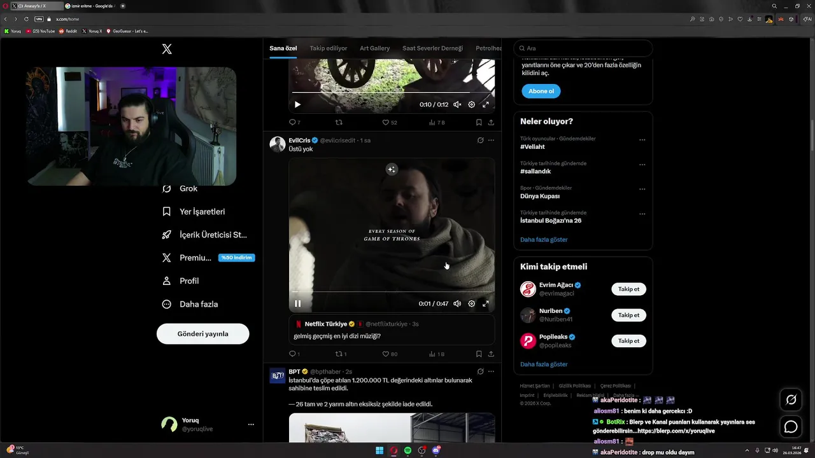
Task: Follow Popileaks with Takip et
Action: tap(628, 341)
